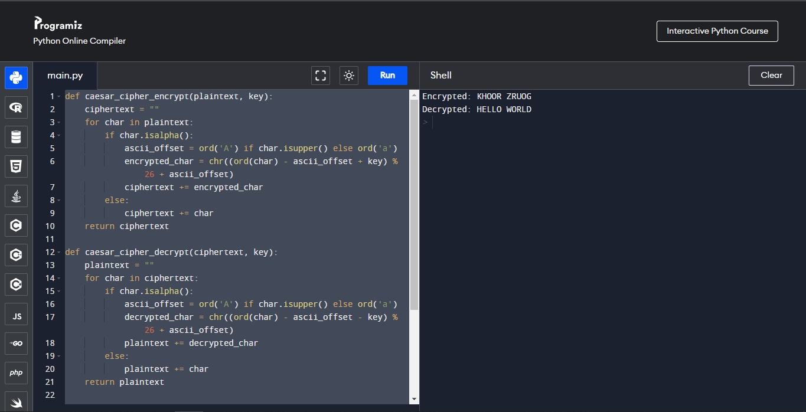806x412 pixels.
Task: Open the SQL database compiler icon
Action: point(17,137)
